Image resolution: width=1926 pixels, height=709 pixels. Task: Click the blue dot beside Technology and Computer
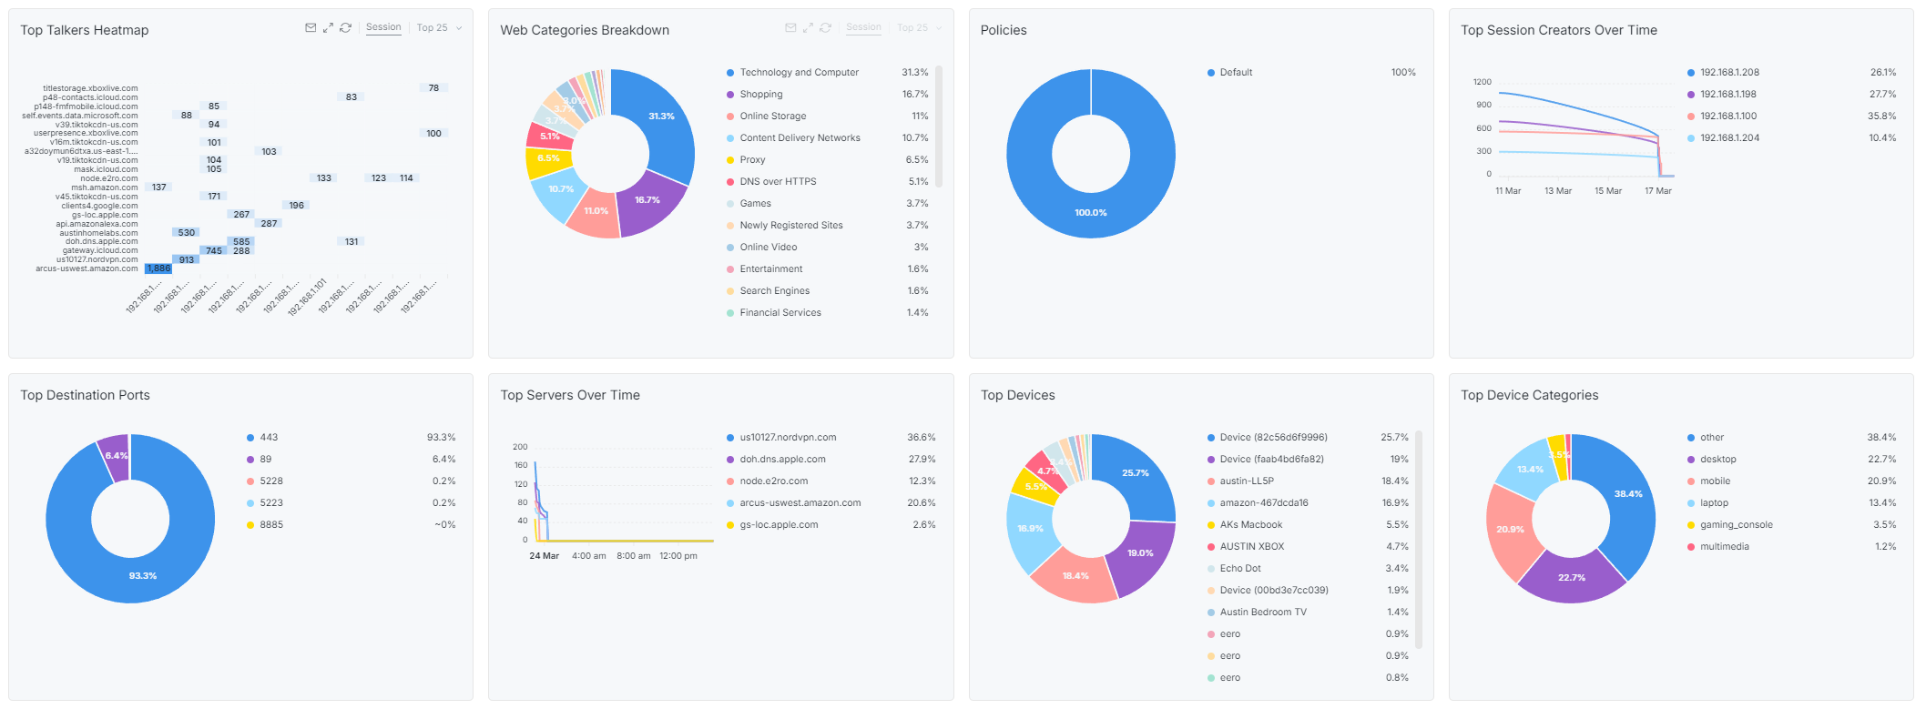(x=730, y=73)
